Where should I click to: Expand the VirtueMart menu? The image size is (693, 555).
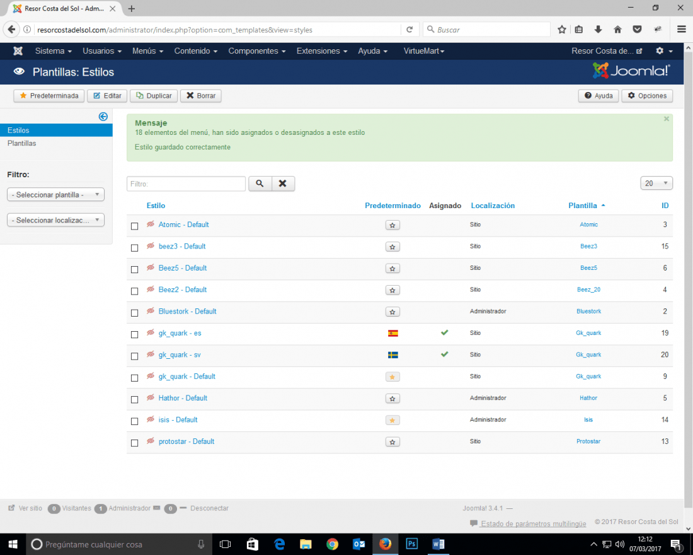(424, 51)
